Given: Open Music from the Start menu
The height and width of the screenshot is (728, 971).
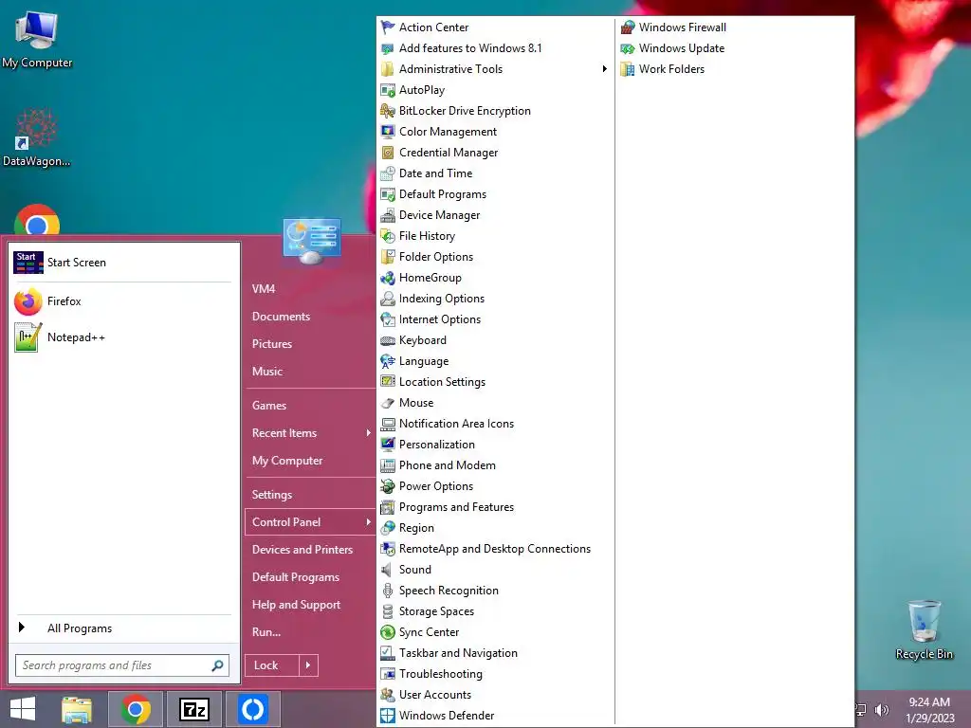Looking at the screenshot, I should pyautogui.click(x=267, y=372).
